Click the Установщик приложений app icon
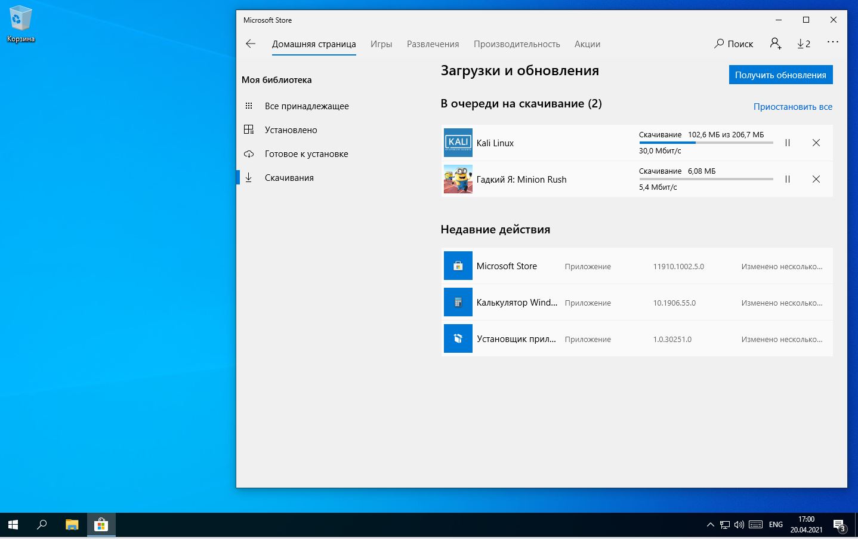Image resolution: width=858 pixels, height=539 pixels. pyautogui.click(x=458, y=338)
